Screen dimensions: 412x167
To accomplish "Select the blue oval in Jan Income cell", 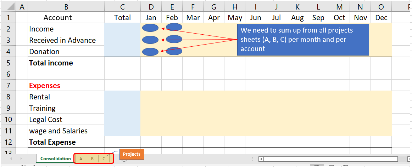I will coord(150,28).
